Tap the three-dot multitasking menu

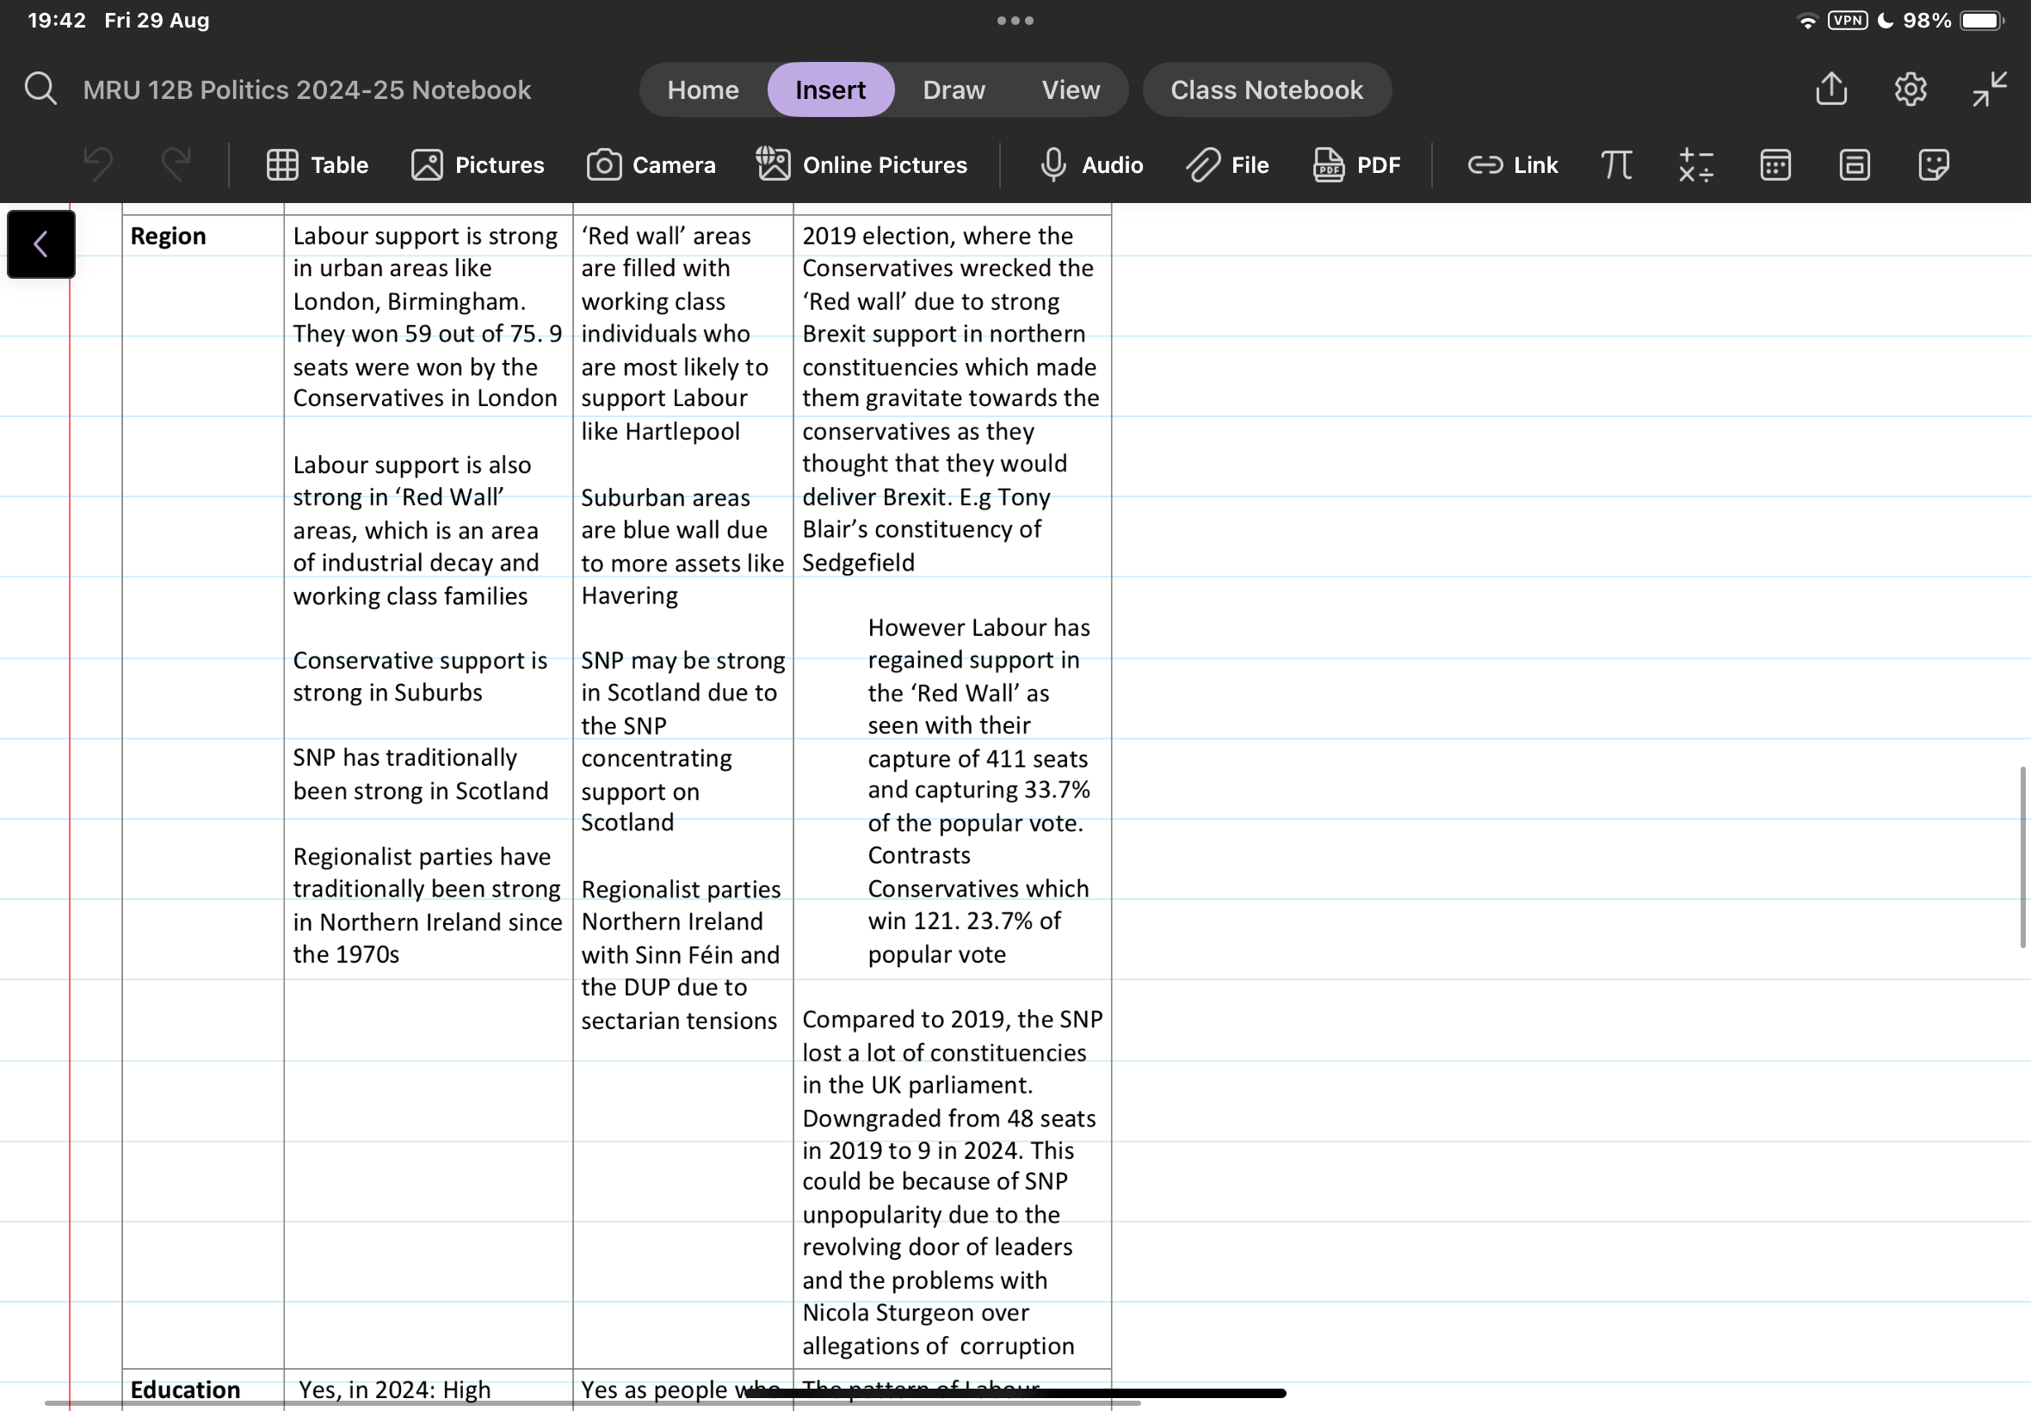click(1015, 21)
